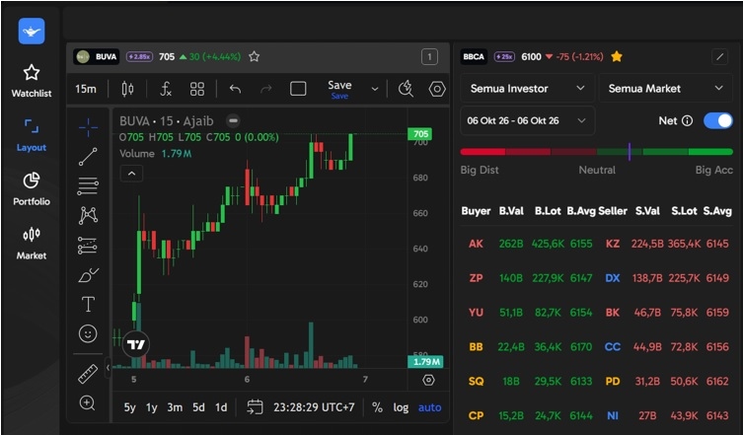The image size is (743, 435).
Task: Select the zoom in tool
Action: point(87,402)
